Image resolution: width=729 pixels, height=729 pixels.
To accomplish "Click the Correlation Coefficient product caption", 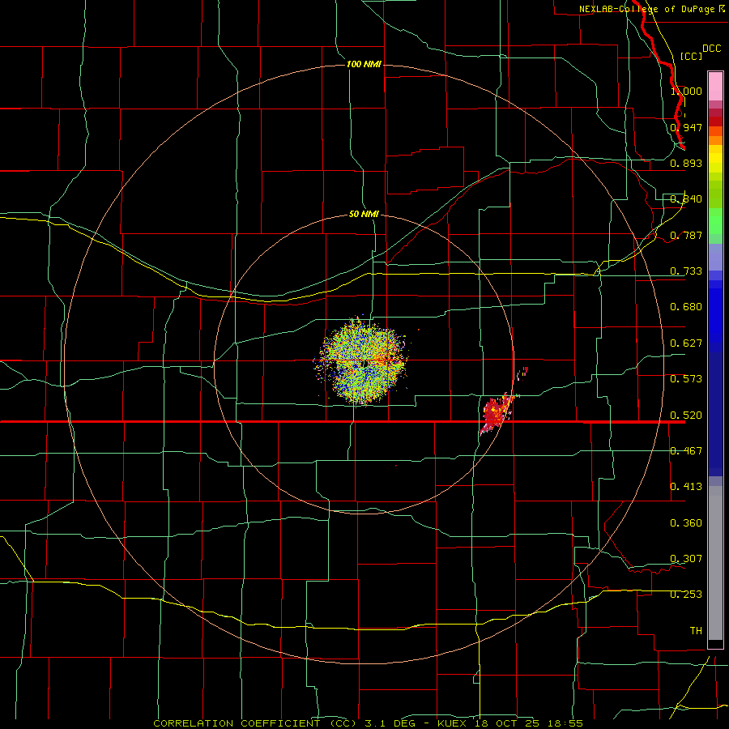I will click(x=369, y=723).
